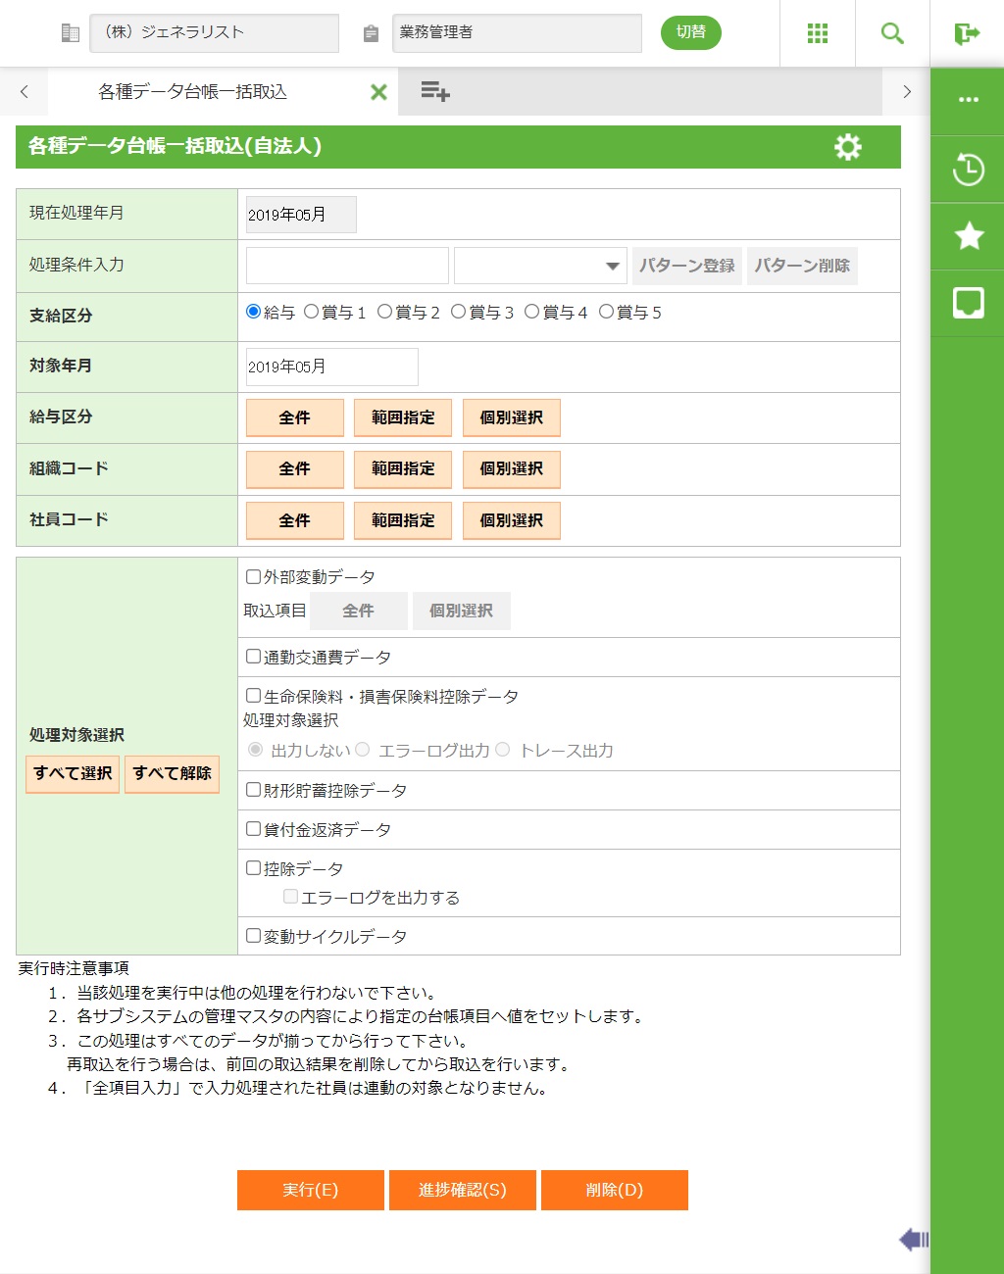Viewport: 1004px width, 1274px height.
Task: Open the apps grid menu icon
Action: coord(818,33)
